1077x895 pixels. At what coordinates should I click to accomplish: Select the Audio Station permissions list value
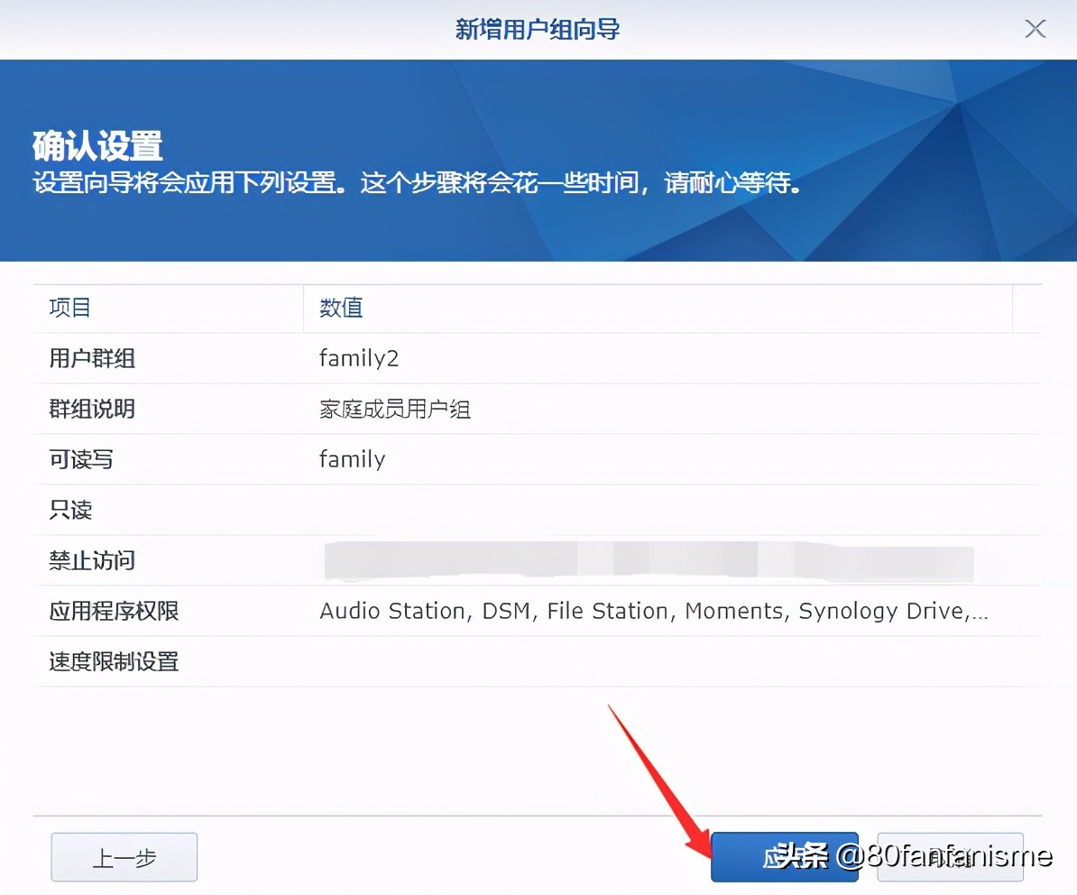click(653, 611)
